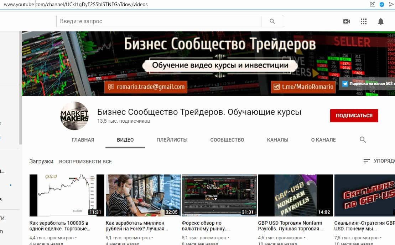Open the СООБЩЕСТВО tab
Screen dimensions: 395x245
point(227,140)
